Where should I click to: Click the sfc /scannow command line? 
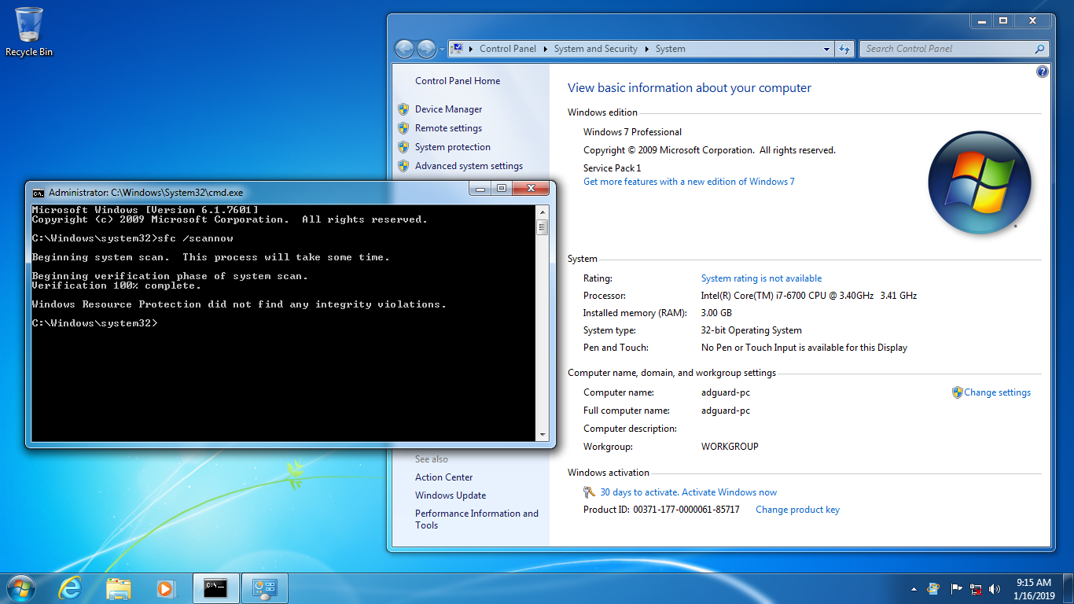pyautogui.click(x=133, y=238)
